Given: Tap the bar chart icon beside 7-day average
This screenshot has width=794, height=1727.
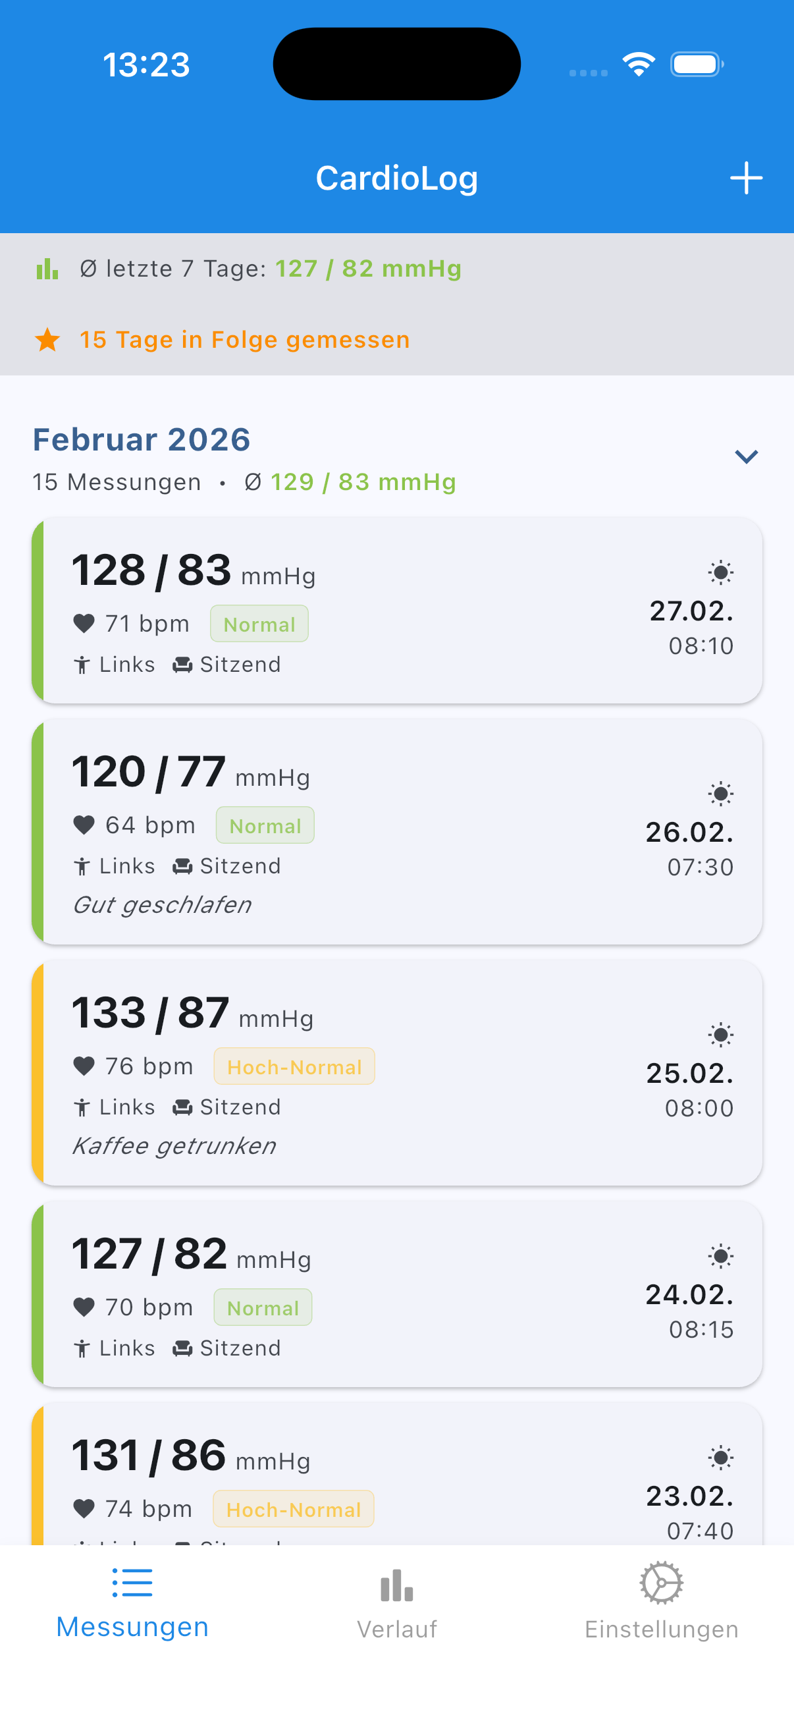Looking at the screenshot, I should pyautogui.click(x=47, y=269).
